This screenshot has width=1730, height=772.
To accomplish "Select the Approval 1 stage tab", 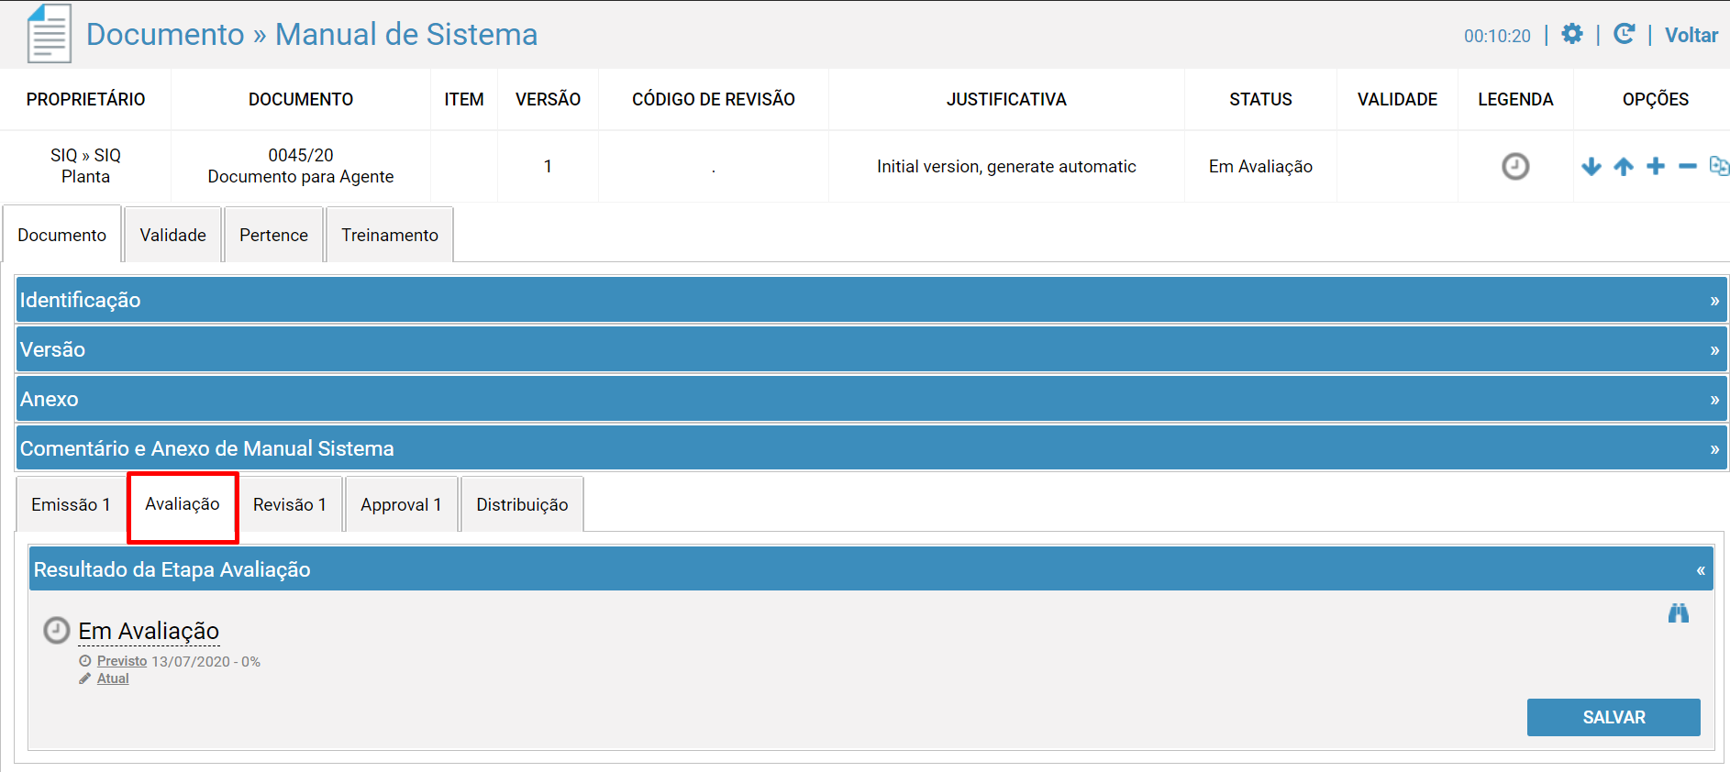I will pyautogui.click(x=401, y=504).
